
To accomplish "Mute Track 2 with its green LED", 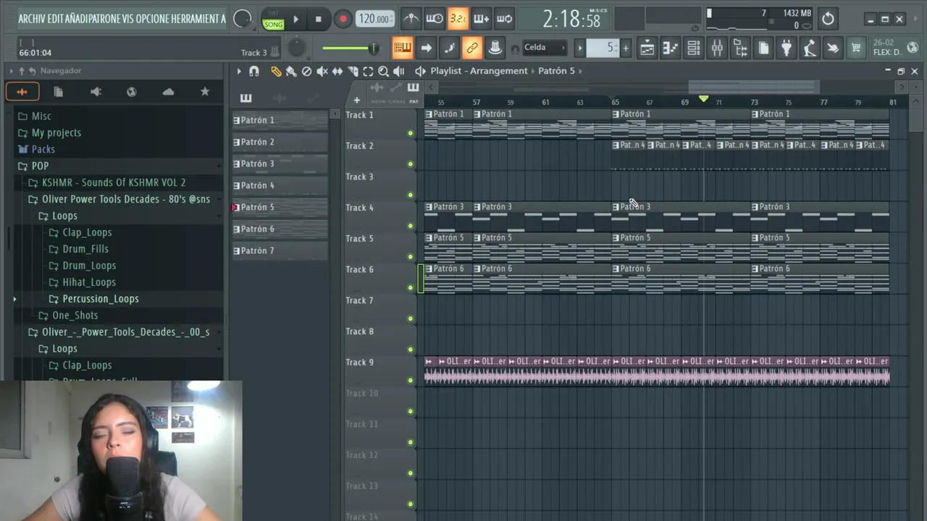I will 411,164.
